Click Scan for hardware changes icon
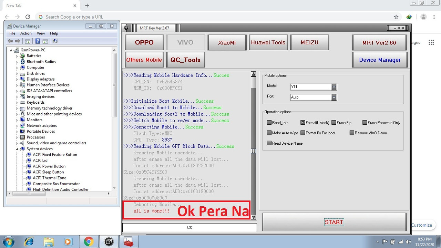 (55, 41)
